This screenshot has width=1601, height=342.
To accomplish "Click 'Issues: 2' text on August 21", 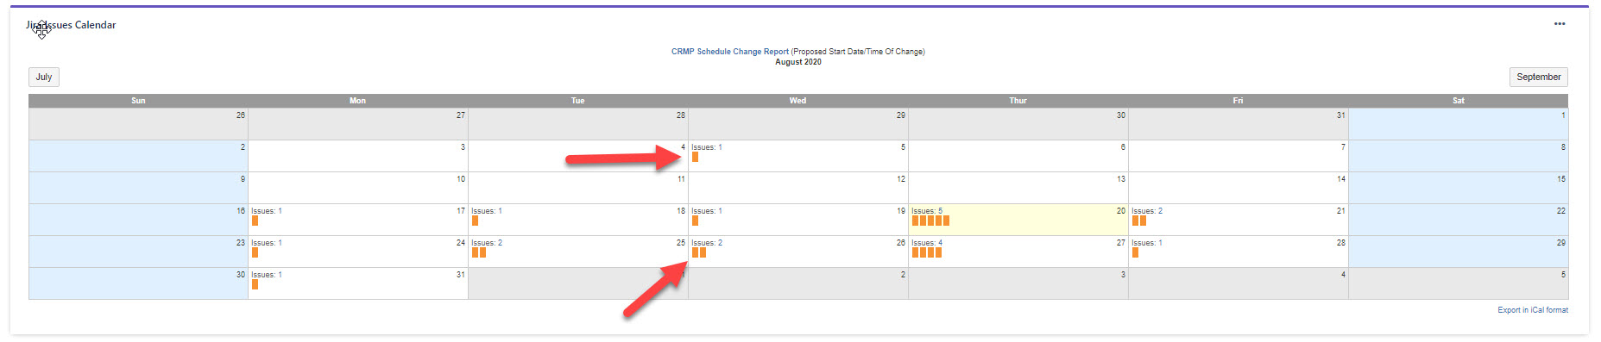I will (1147, 211).
